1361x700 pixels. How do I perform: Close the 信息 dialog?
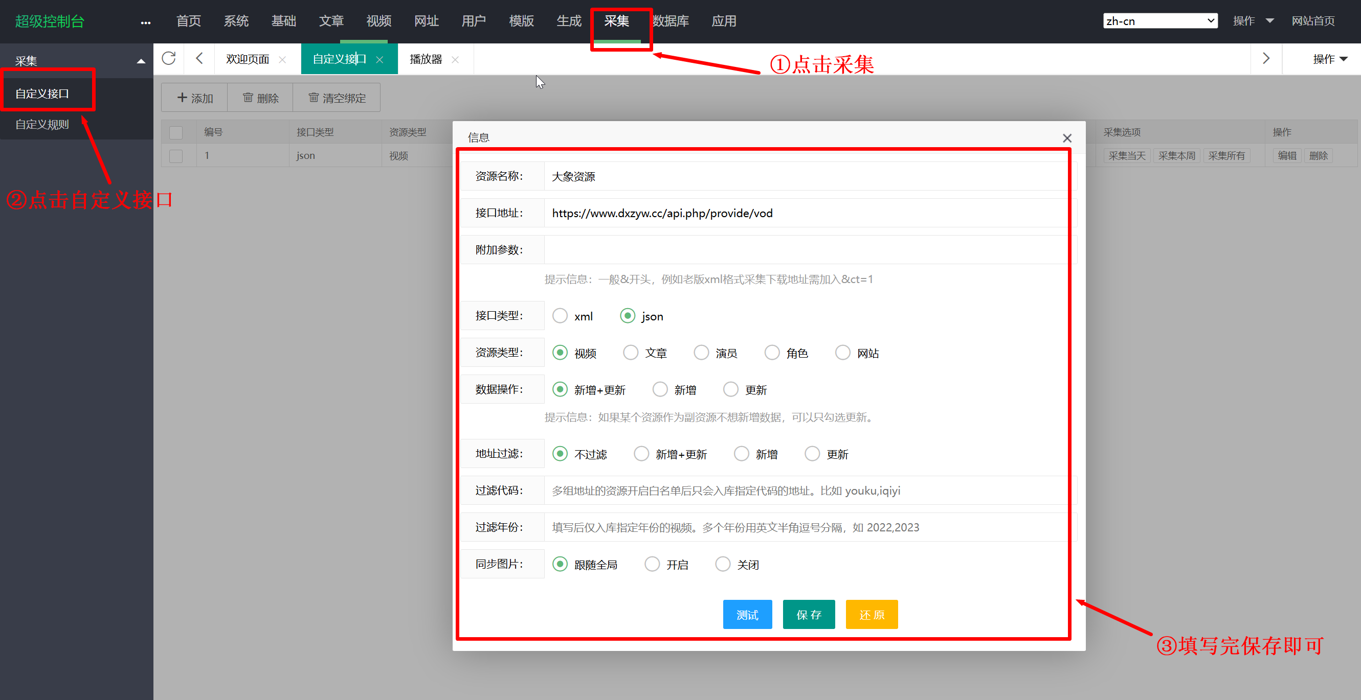click(x=1067, y=138)
